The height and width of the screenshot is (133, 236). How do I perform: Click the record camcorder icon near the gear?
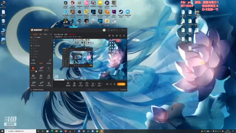pyautogui.click(x=107, y=84)
